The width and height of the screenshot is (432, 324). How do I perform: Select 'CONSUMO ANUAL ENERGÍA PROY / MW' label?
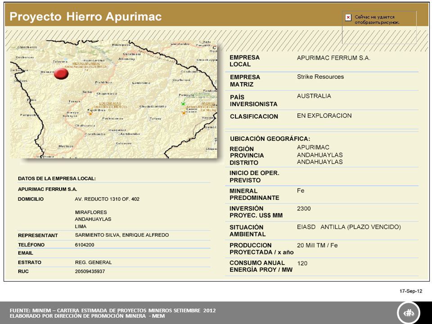(261, 266)
